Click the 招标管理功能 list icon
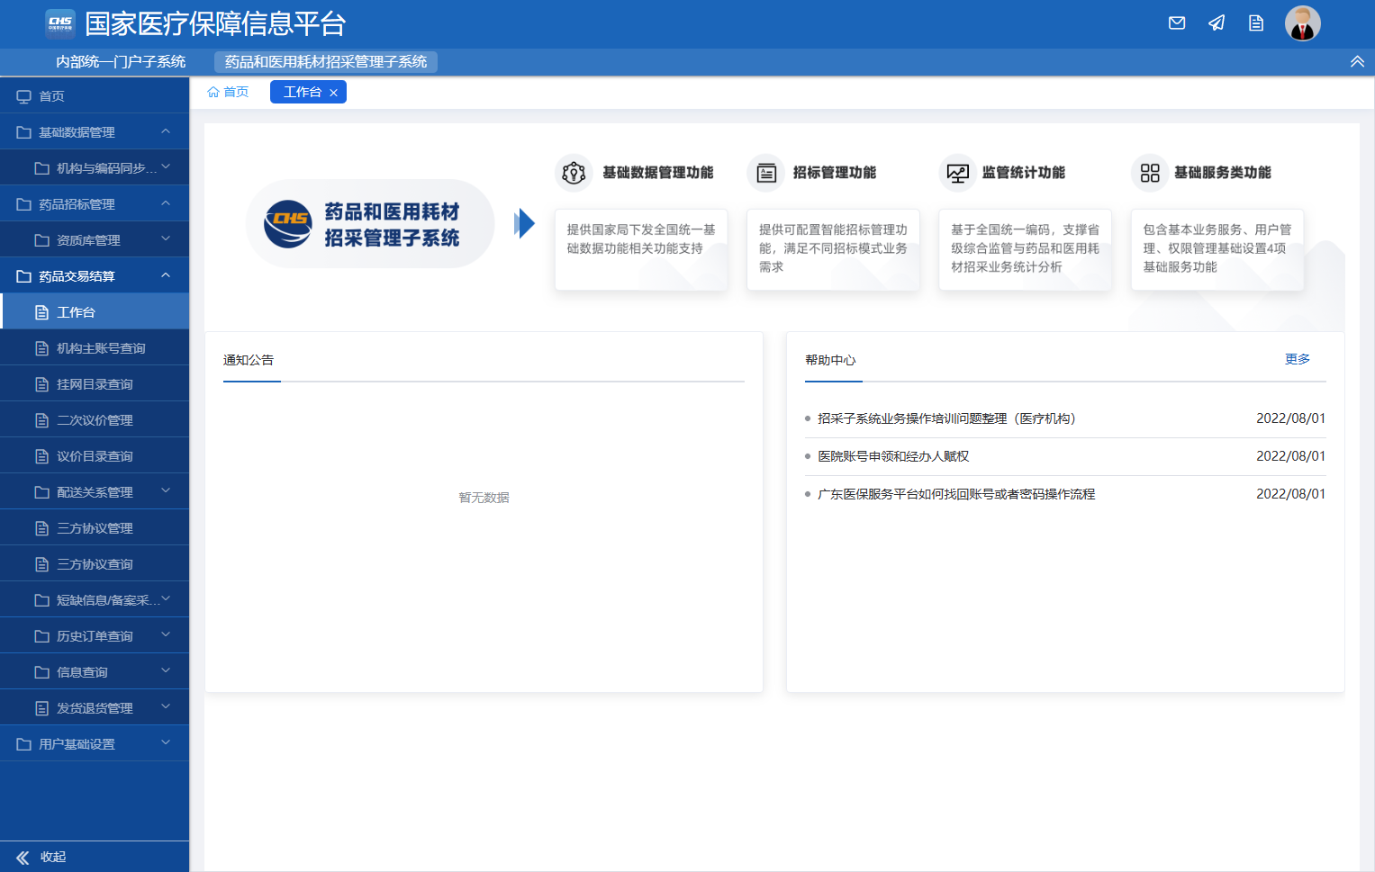 pyautogui.click(x=766, y=173)
